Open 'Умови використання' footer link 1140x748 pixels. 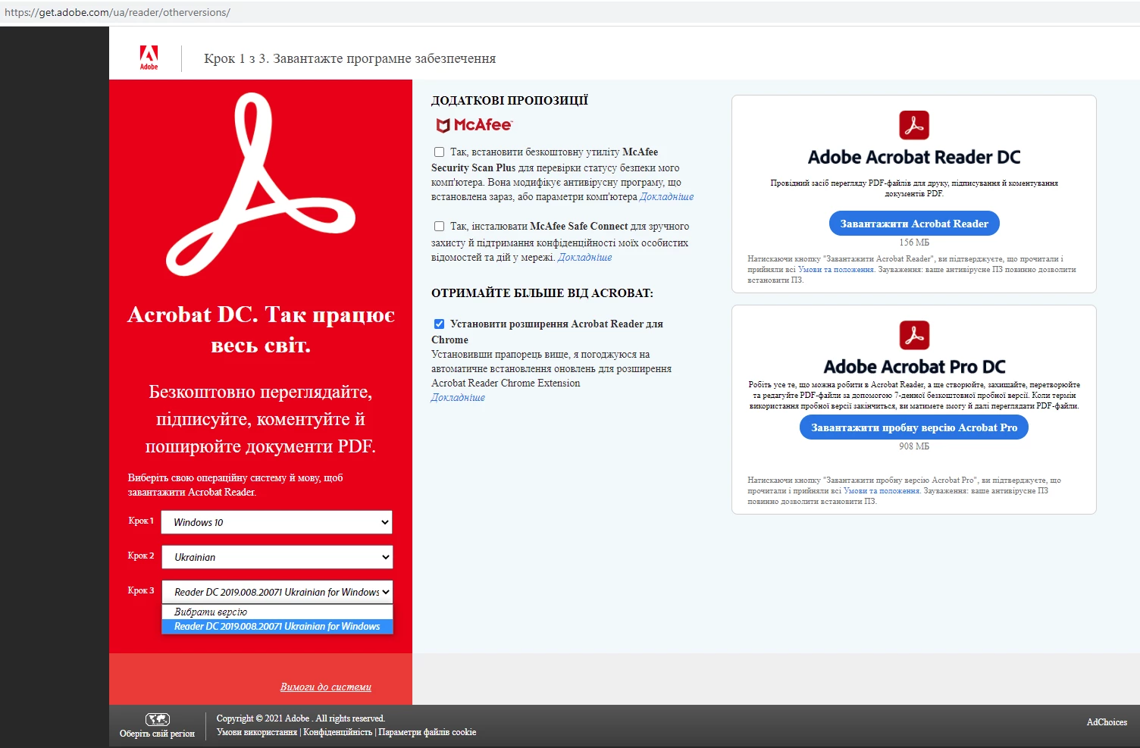click(257, 732)
